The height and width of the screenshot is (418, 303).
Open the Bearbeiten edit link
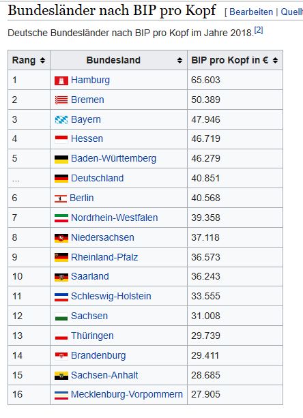[251, 12]
